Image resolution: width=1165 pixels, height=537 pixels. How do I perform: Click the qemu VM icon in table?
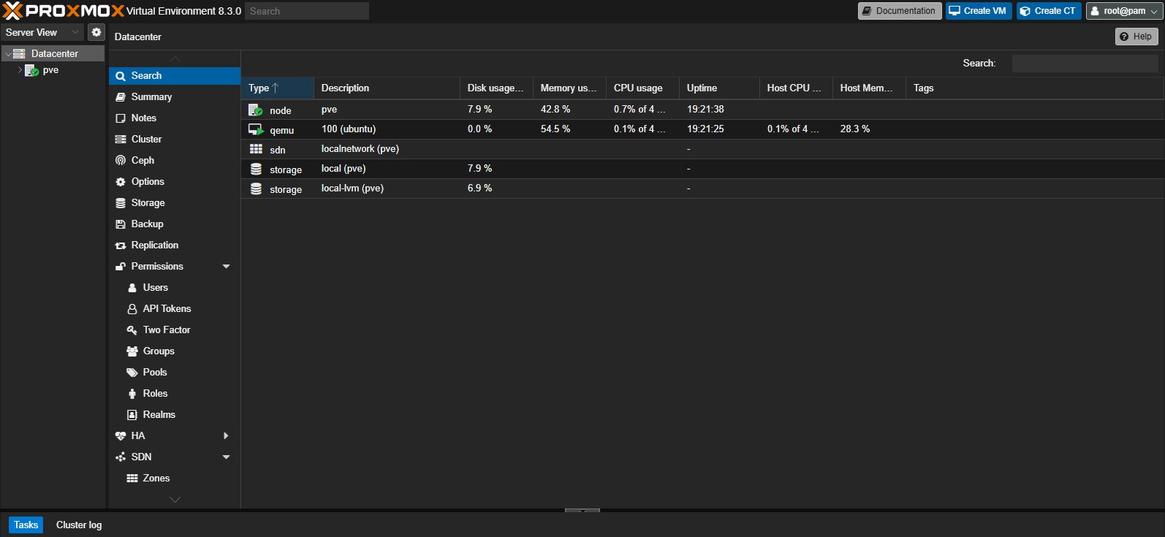256,129
